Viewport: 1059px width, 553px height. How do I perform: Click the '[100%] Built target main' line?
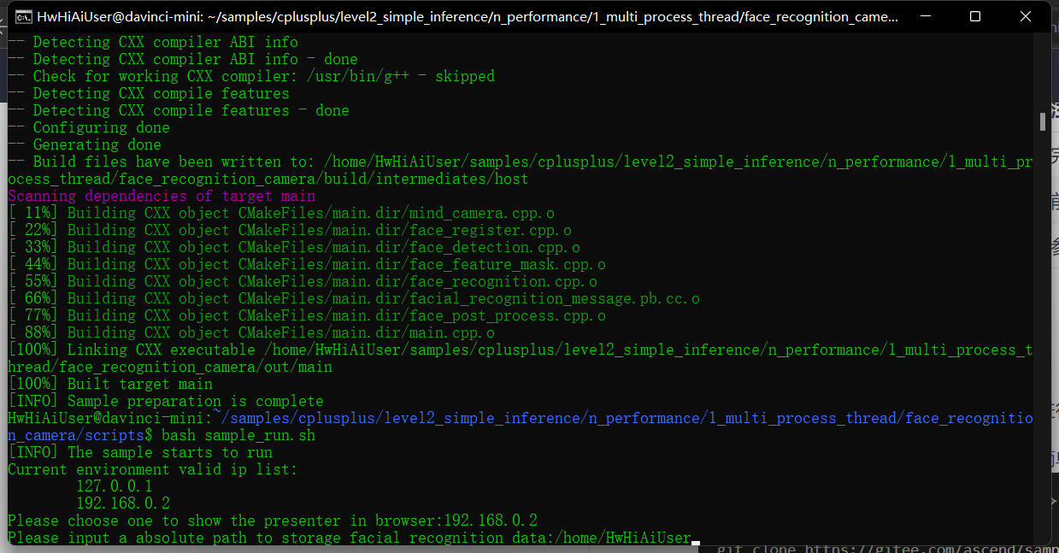110,384
